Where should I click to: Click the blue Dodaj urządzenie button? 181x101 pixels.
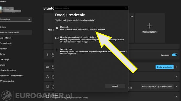164,67
